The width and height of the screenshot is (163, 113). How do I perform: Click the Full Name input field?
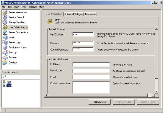click(91, 64)
